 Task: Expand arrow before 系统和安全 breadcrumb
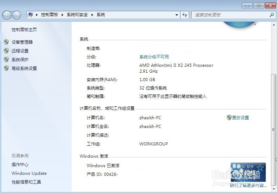pos(62,15)
